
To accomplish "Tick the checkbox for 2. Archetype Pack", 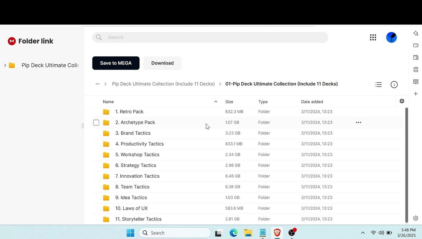I will tap(96, 123).
